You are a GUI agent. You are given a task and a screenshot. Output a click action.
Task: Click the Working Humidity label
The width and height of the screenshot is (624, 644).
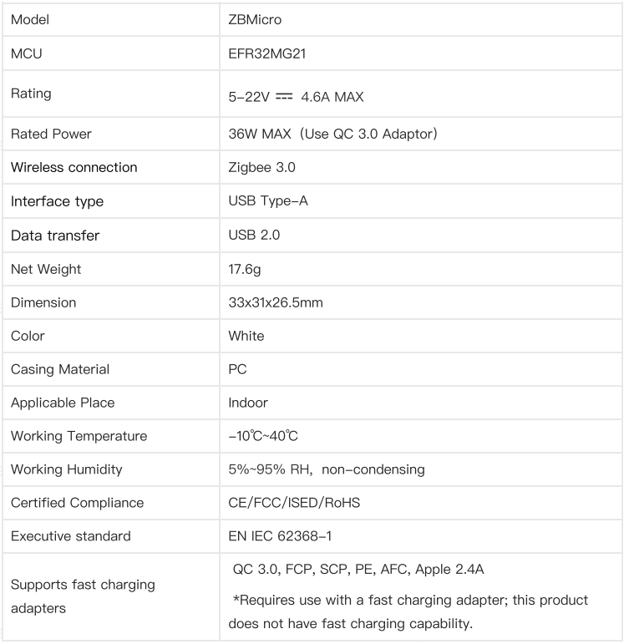coord(67,469)
